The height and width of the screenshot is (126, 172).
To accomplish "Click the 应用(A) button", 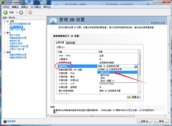I will 144,121.
